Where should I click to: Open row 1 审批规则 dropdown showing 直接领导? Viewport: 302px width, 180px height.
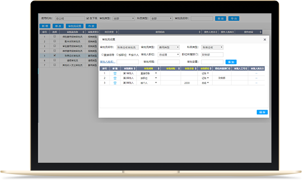click(x=148, y=73)
